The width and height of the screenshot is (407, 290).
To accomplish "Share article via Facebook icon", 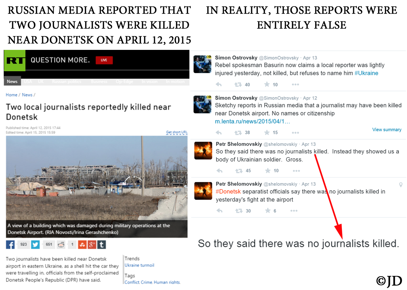I will [10, 245].
